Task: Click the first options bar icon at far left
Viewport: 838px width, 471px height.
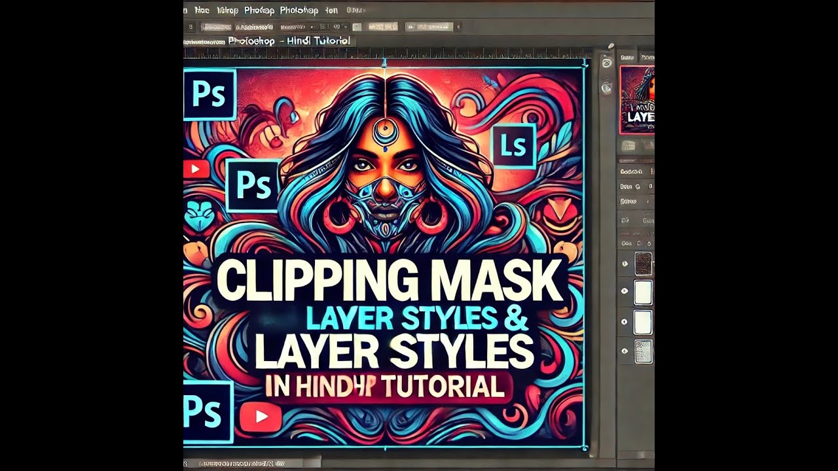Action: 191,27
